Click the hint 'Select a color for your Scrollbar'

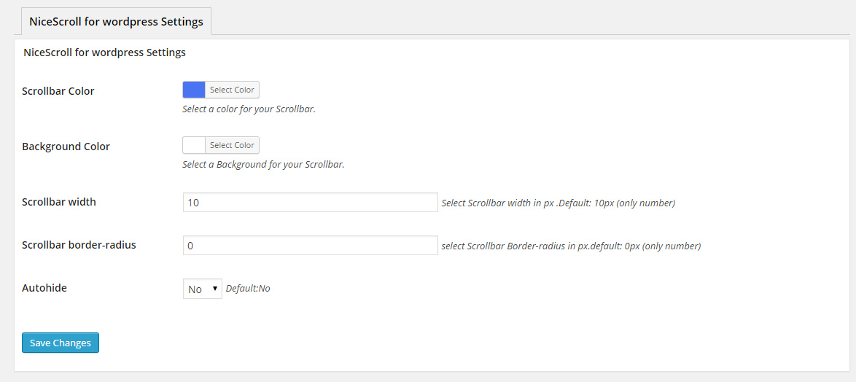(249, 109)
